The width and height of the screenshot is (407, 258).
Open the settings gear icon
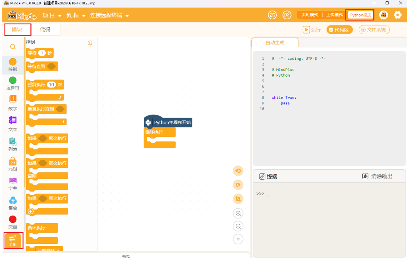pyautogui.click(x=397, y=15)
